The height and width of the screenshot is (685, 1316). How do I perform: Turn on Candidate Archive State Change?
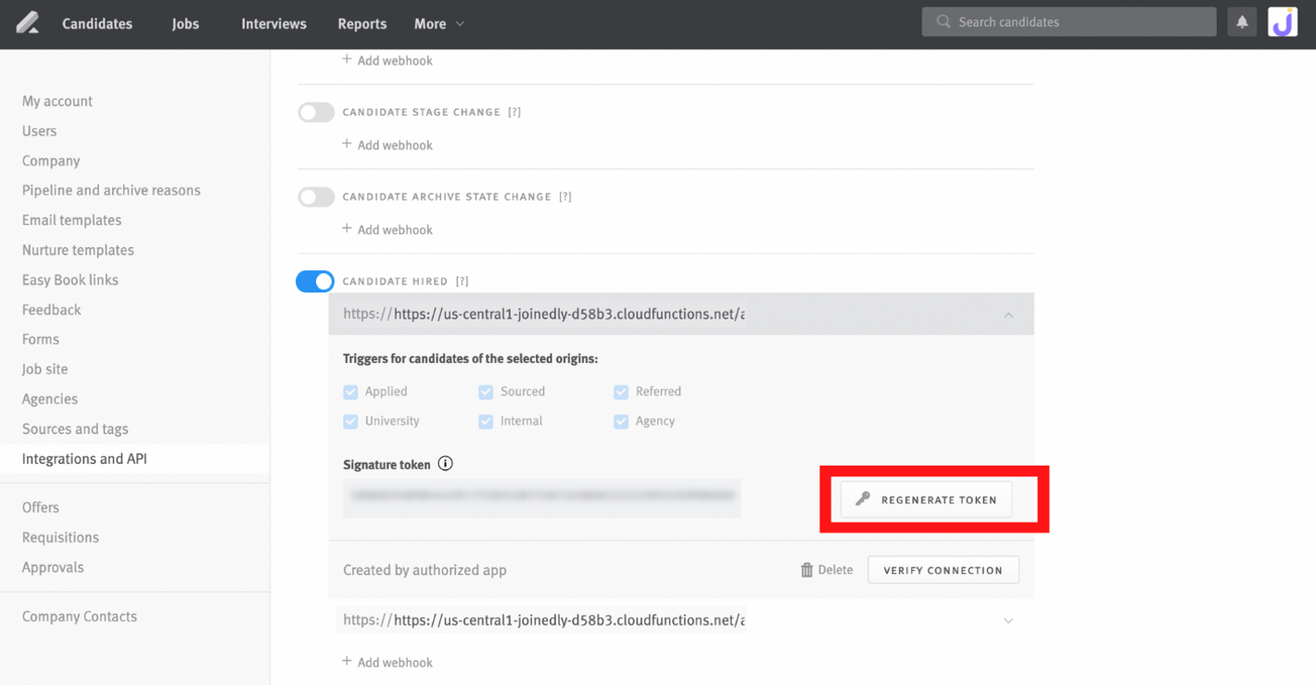coord(316,196)
